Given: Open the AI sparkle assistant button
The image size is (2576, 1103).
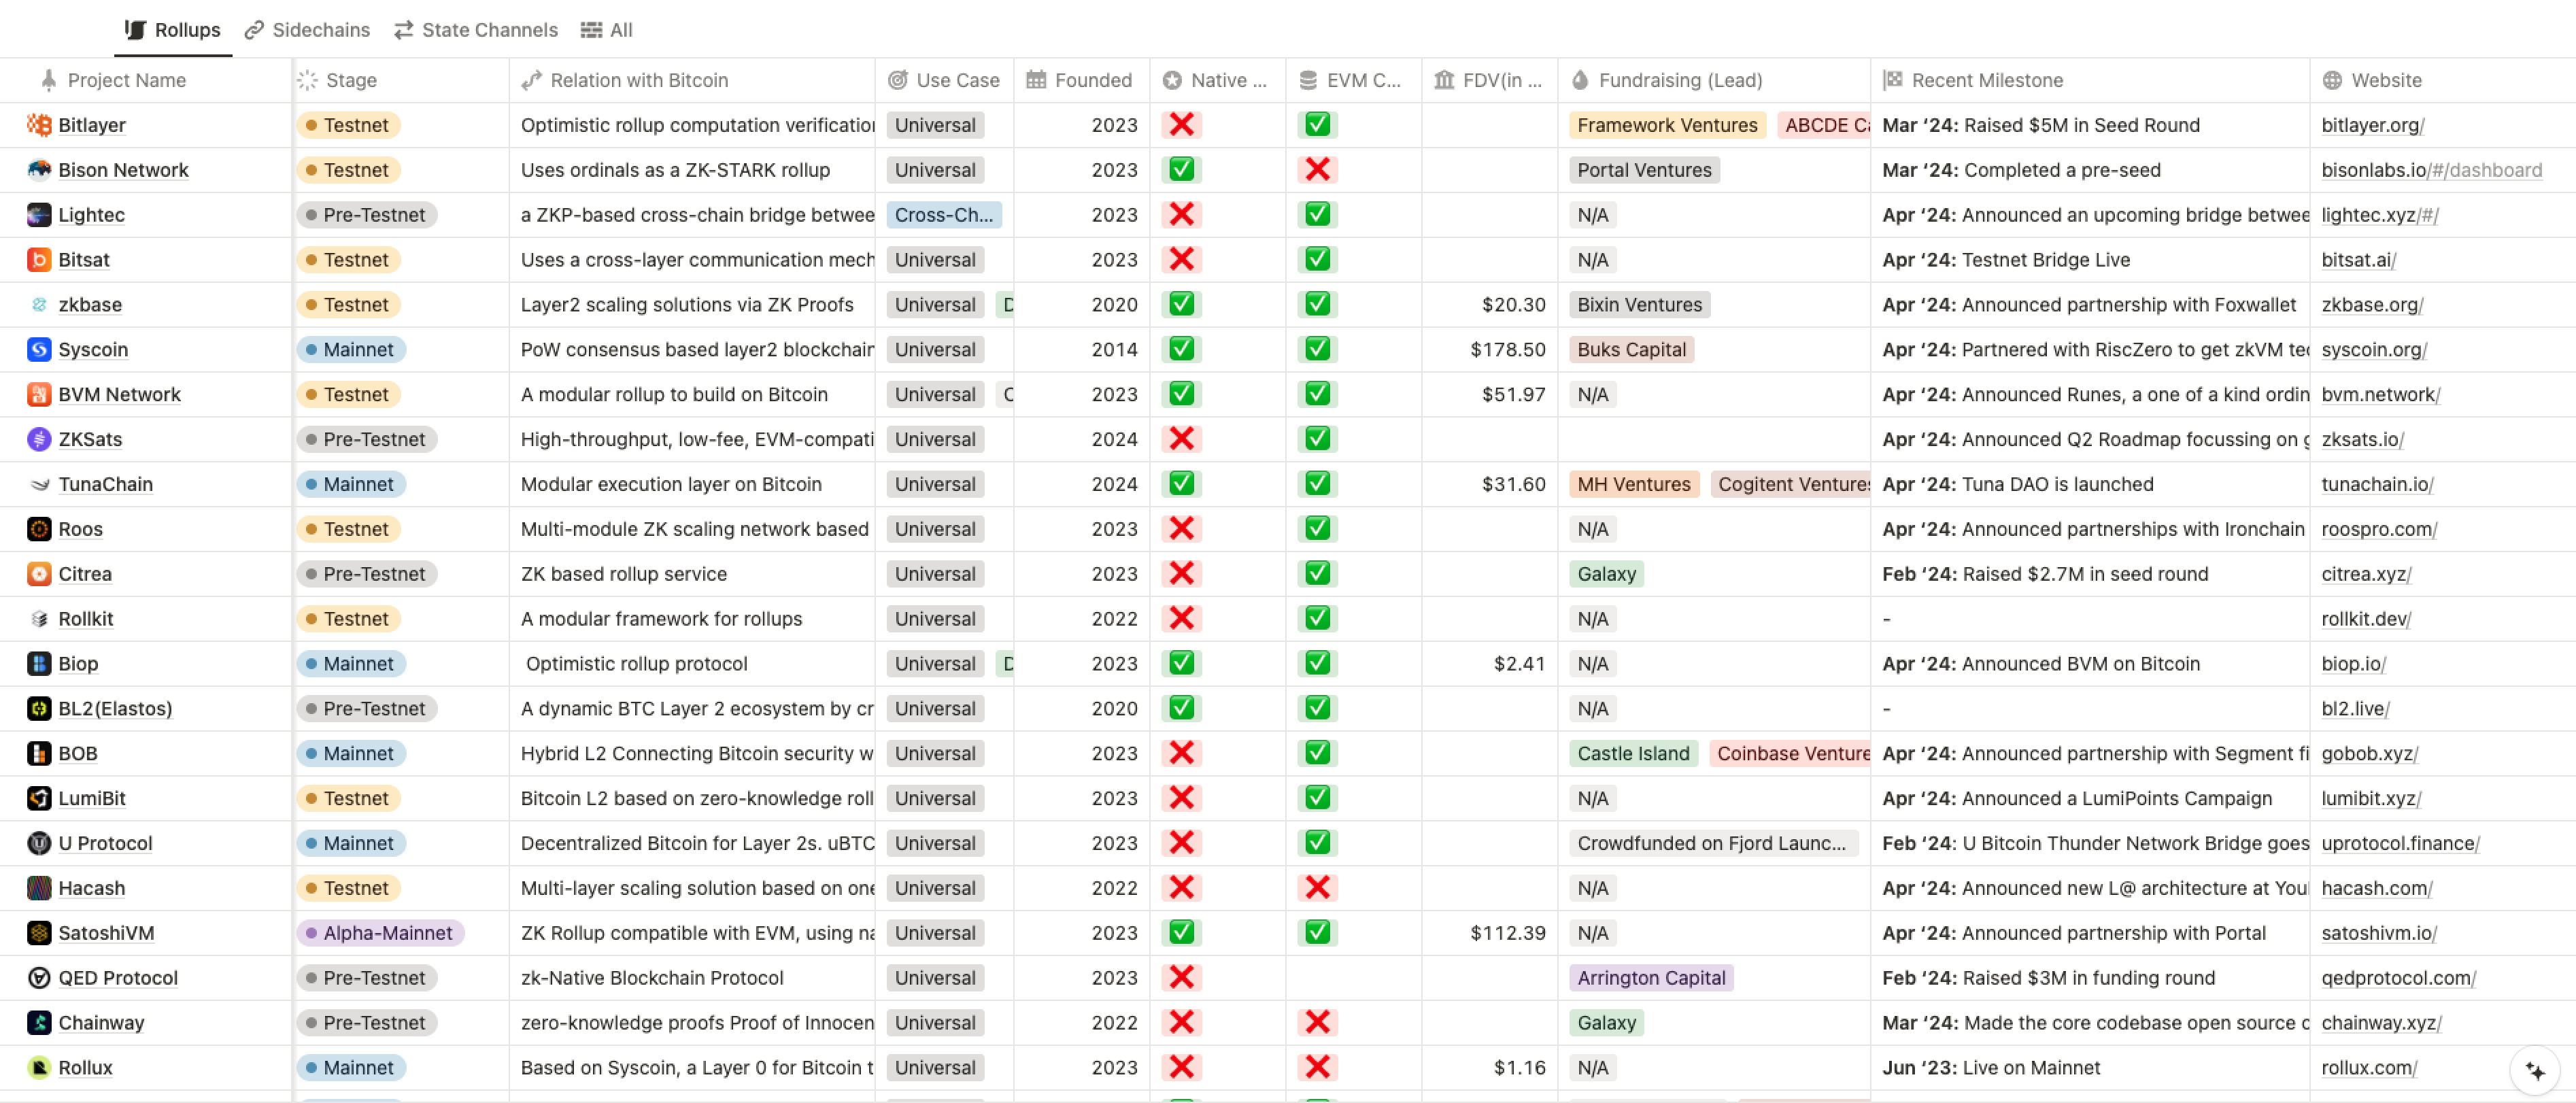Looking at the screenshot, I should pos(2535,1071).
